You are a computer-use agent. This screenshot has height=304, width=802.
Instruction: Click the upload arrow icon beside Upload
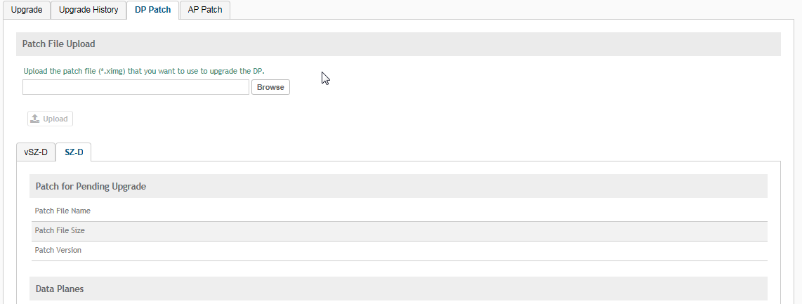point(35,119)
